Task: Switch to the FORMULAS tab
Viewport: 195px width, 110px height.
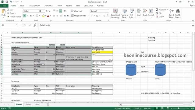Action: pos(49,5)
